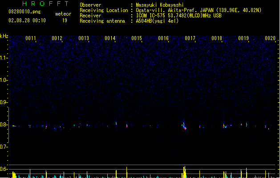Click the 0018 time marker
Image resolution: width=280 pixels, height=178 pixels.
217,38
